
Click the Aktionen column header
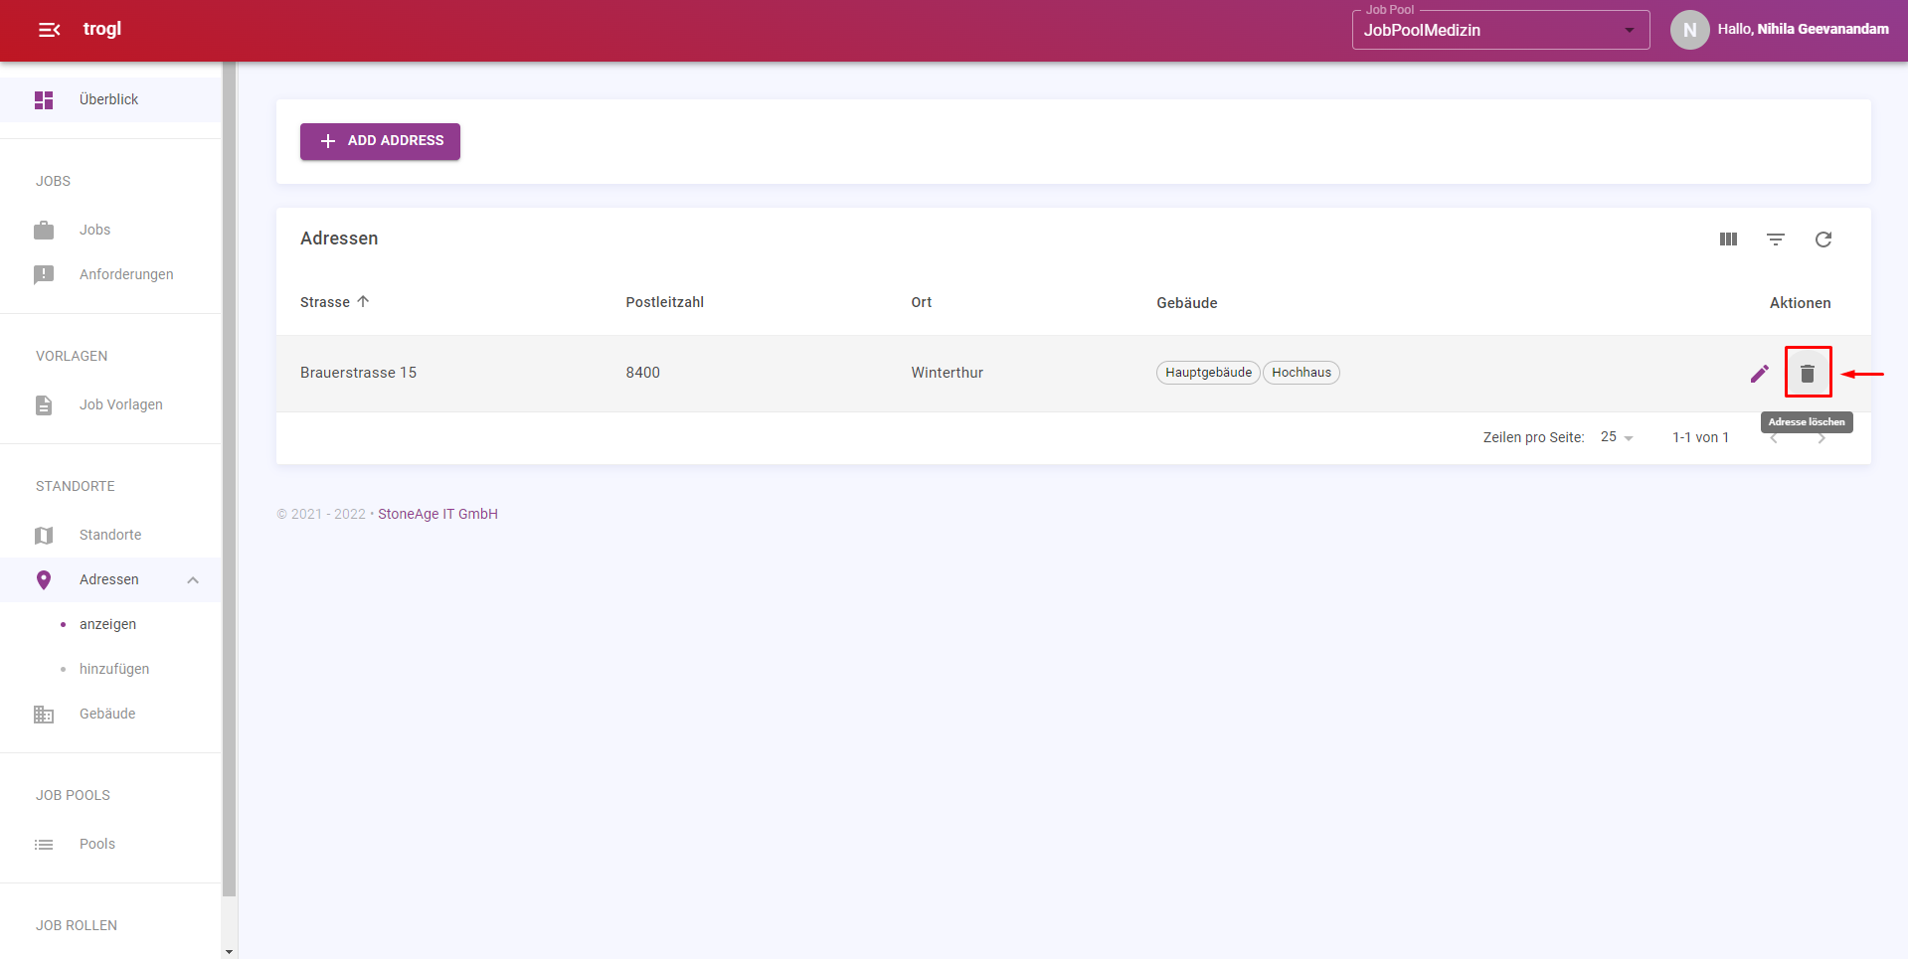click(x=1800, y=303)
